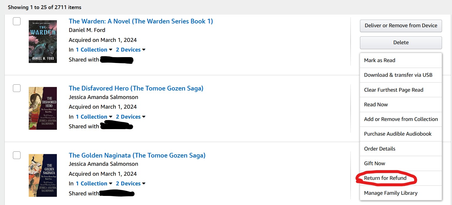Select Clear Furthest Page Read option
The height and width of the screenshot is (205, 452).
tap(393, 90)
